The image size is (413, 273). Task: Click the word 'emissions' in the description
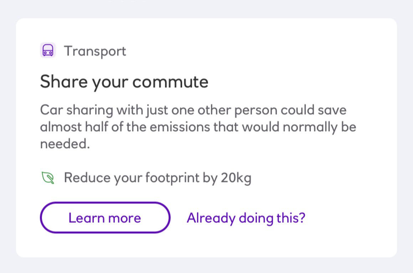180,127
